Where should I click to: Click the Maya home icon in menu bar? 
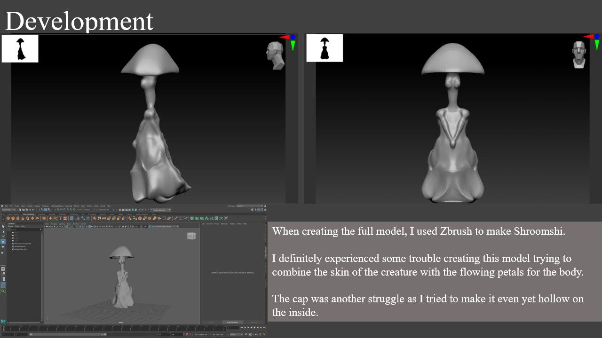tap(2, 206)
